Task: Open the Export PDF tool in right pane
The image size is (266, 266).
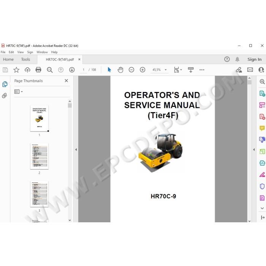Action: point(262,93)
